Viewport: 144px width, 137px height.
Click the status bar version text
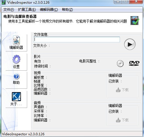pyautogui.click(x=23, y=134)
